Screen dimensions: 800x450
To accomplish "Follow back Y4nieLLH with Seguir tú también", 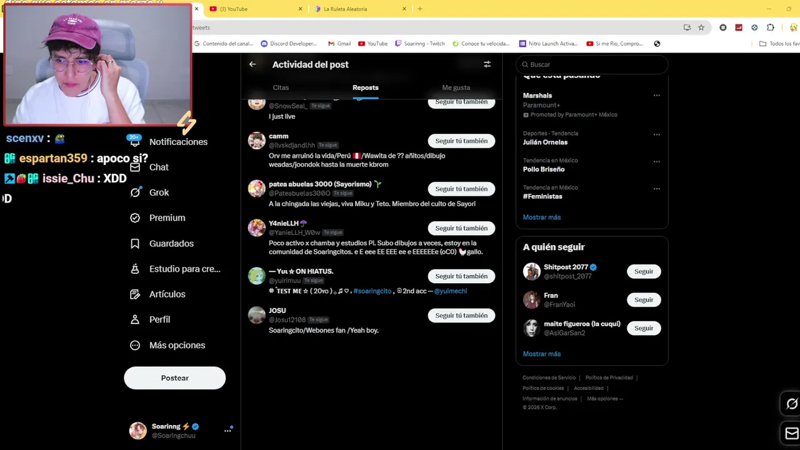I will point(461,228).
